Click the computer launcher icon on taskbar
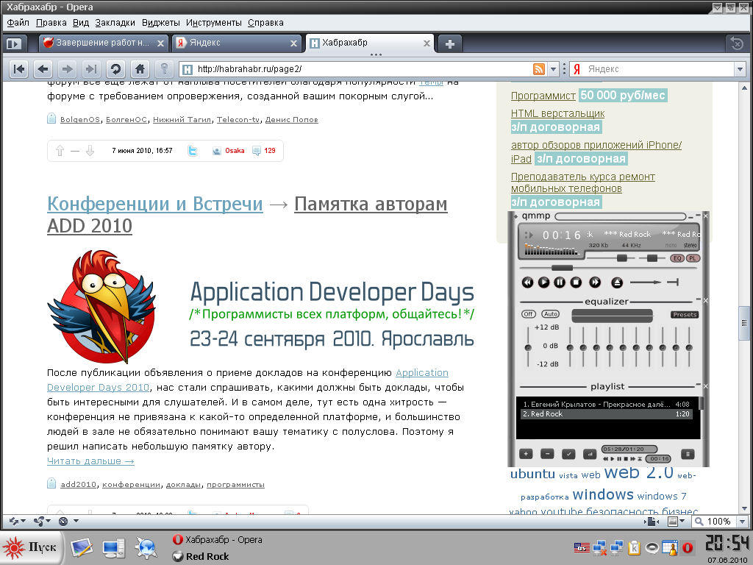The image size is (753, 565). click(x=114, y=547)
